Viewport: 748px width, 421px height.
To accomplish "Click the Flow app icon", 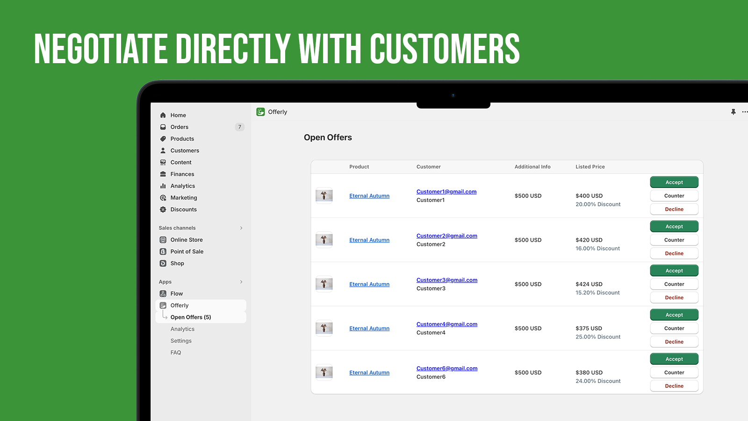I will [163, 294].
